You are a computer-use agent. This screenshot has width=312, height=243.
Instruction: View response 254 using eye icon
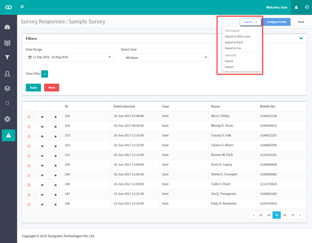pos(42,126)
